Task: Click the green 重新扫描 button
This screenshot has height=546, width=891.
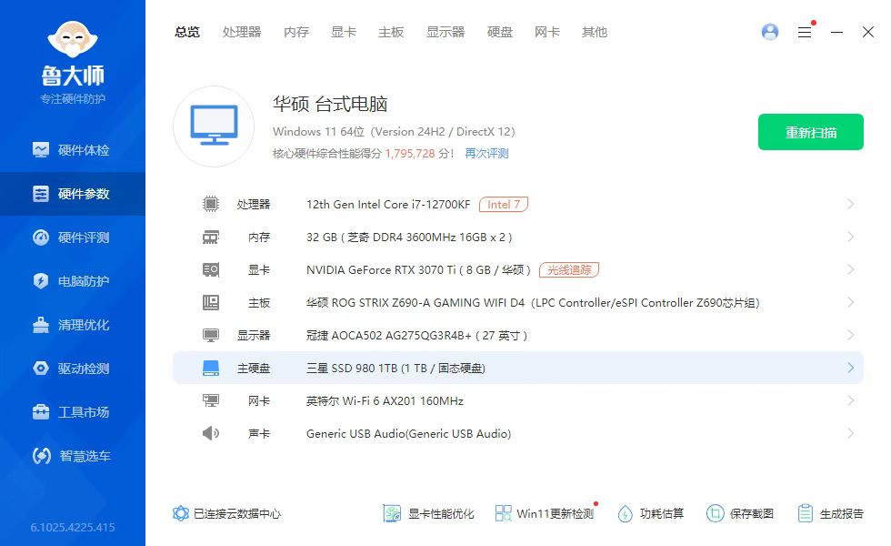Action: 811,132
